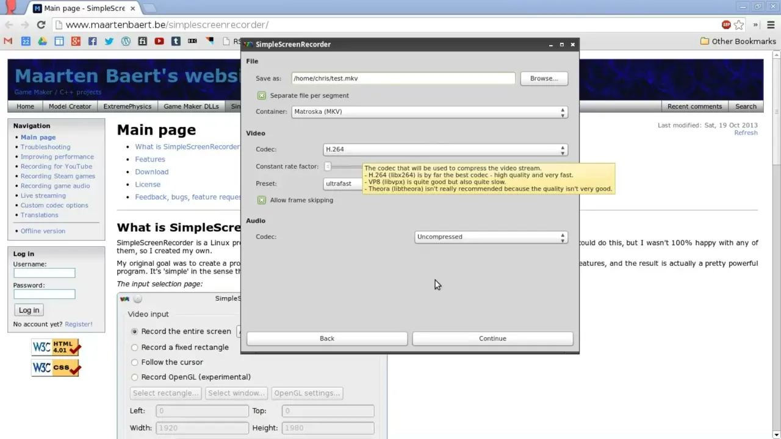The width and height of the screenshot is (781, 439).
Task: Adjust the Constant rate factor slider handle
Action: (328, 166)
